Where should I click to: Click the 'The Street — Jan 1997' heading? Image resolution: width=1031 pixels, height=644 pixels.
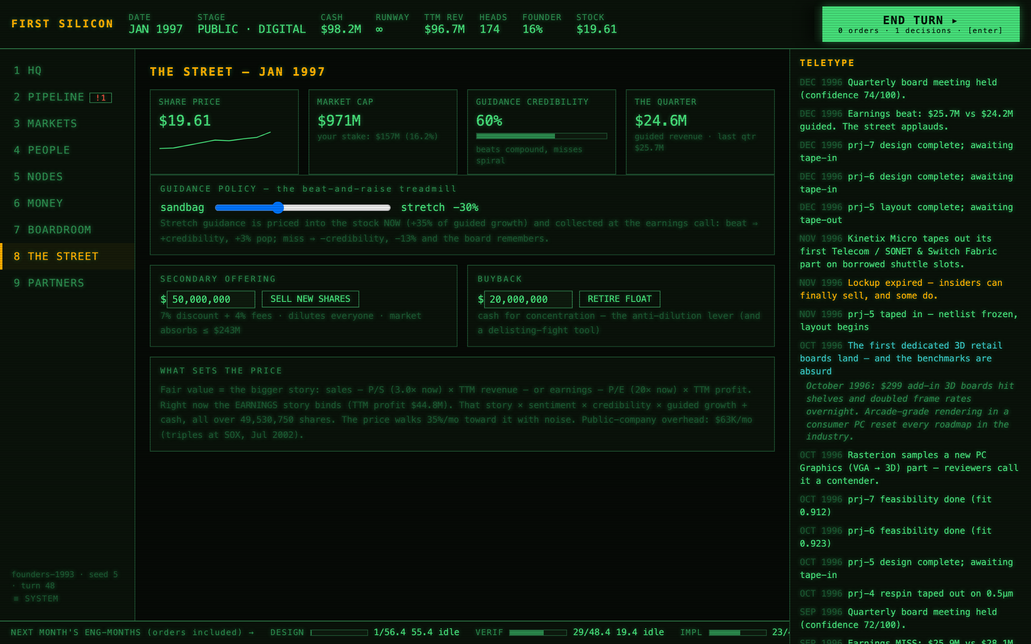(x=237, y=72)
